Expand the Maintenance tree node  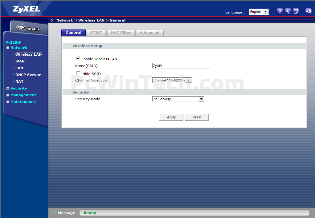coord(8,102)
